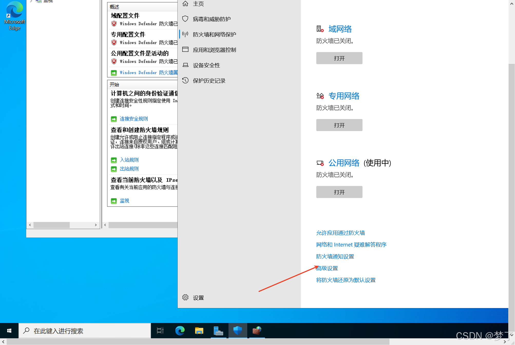Click the Outbound Rules (出站规则) green arrow icon

point(114,169)
